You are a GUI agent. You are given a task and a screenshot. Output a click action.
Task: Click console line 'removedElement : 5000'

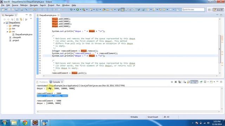(x=49, y=101)
